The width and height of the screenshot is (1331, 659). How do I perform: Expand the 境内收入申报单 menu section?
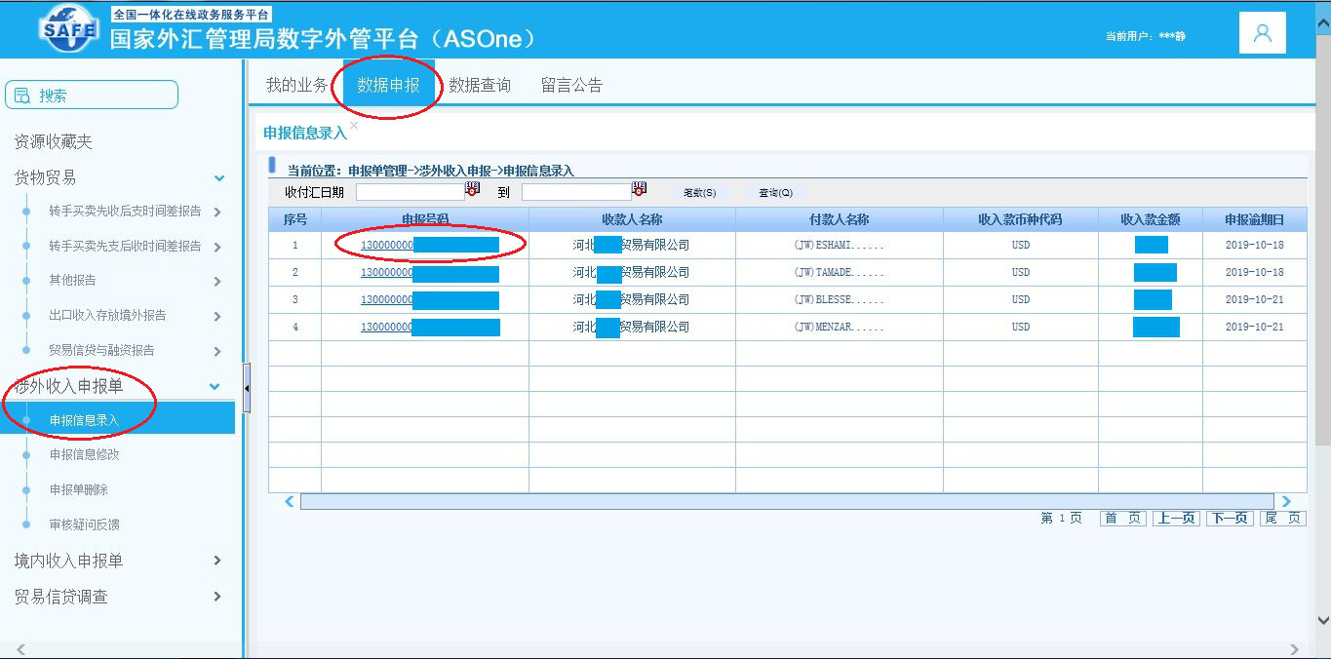[x=216, y=561]
